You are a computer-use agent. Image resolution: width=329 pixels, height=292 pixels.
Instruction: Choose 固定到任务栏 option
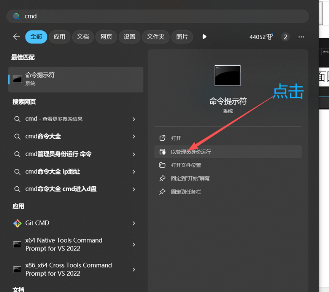(228, 192)
